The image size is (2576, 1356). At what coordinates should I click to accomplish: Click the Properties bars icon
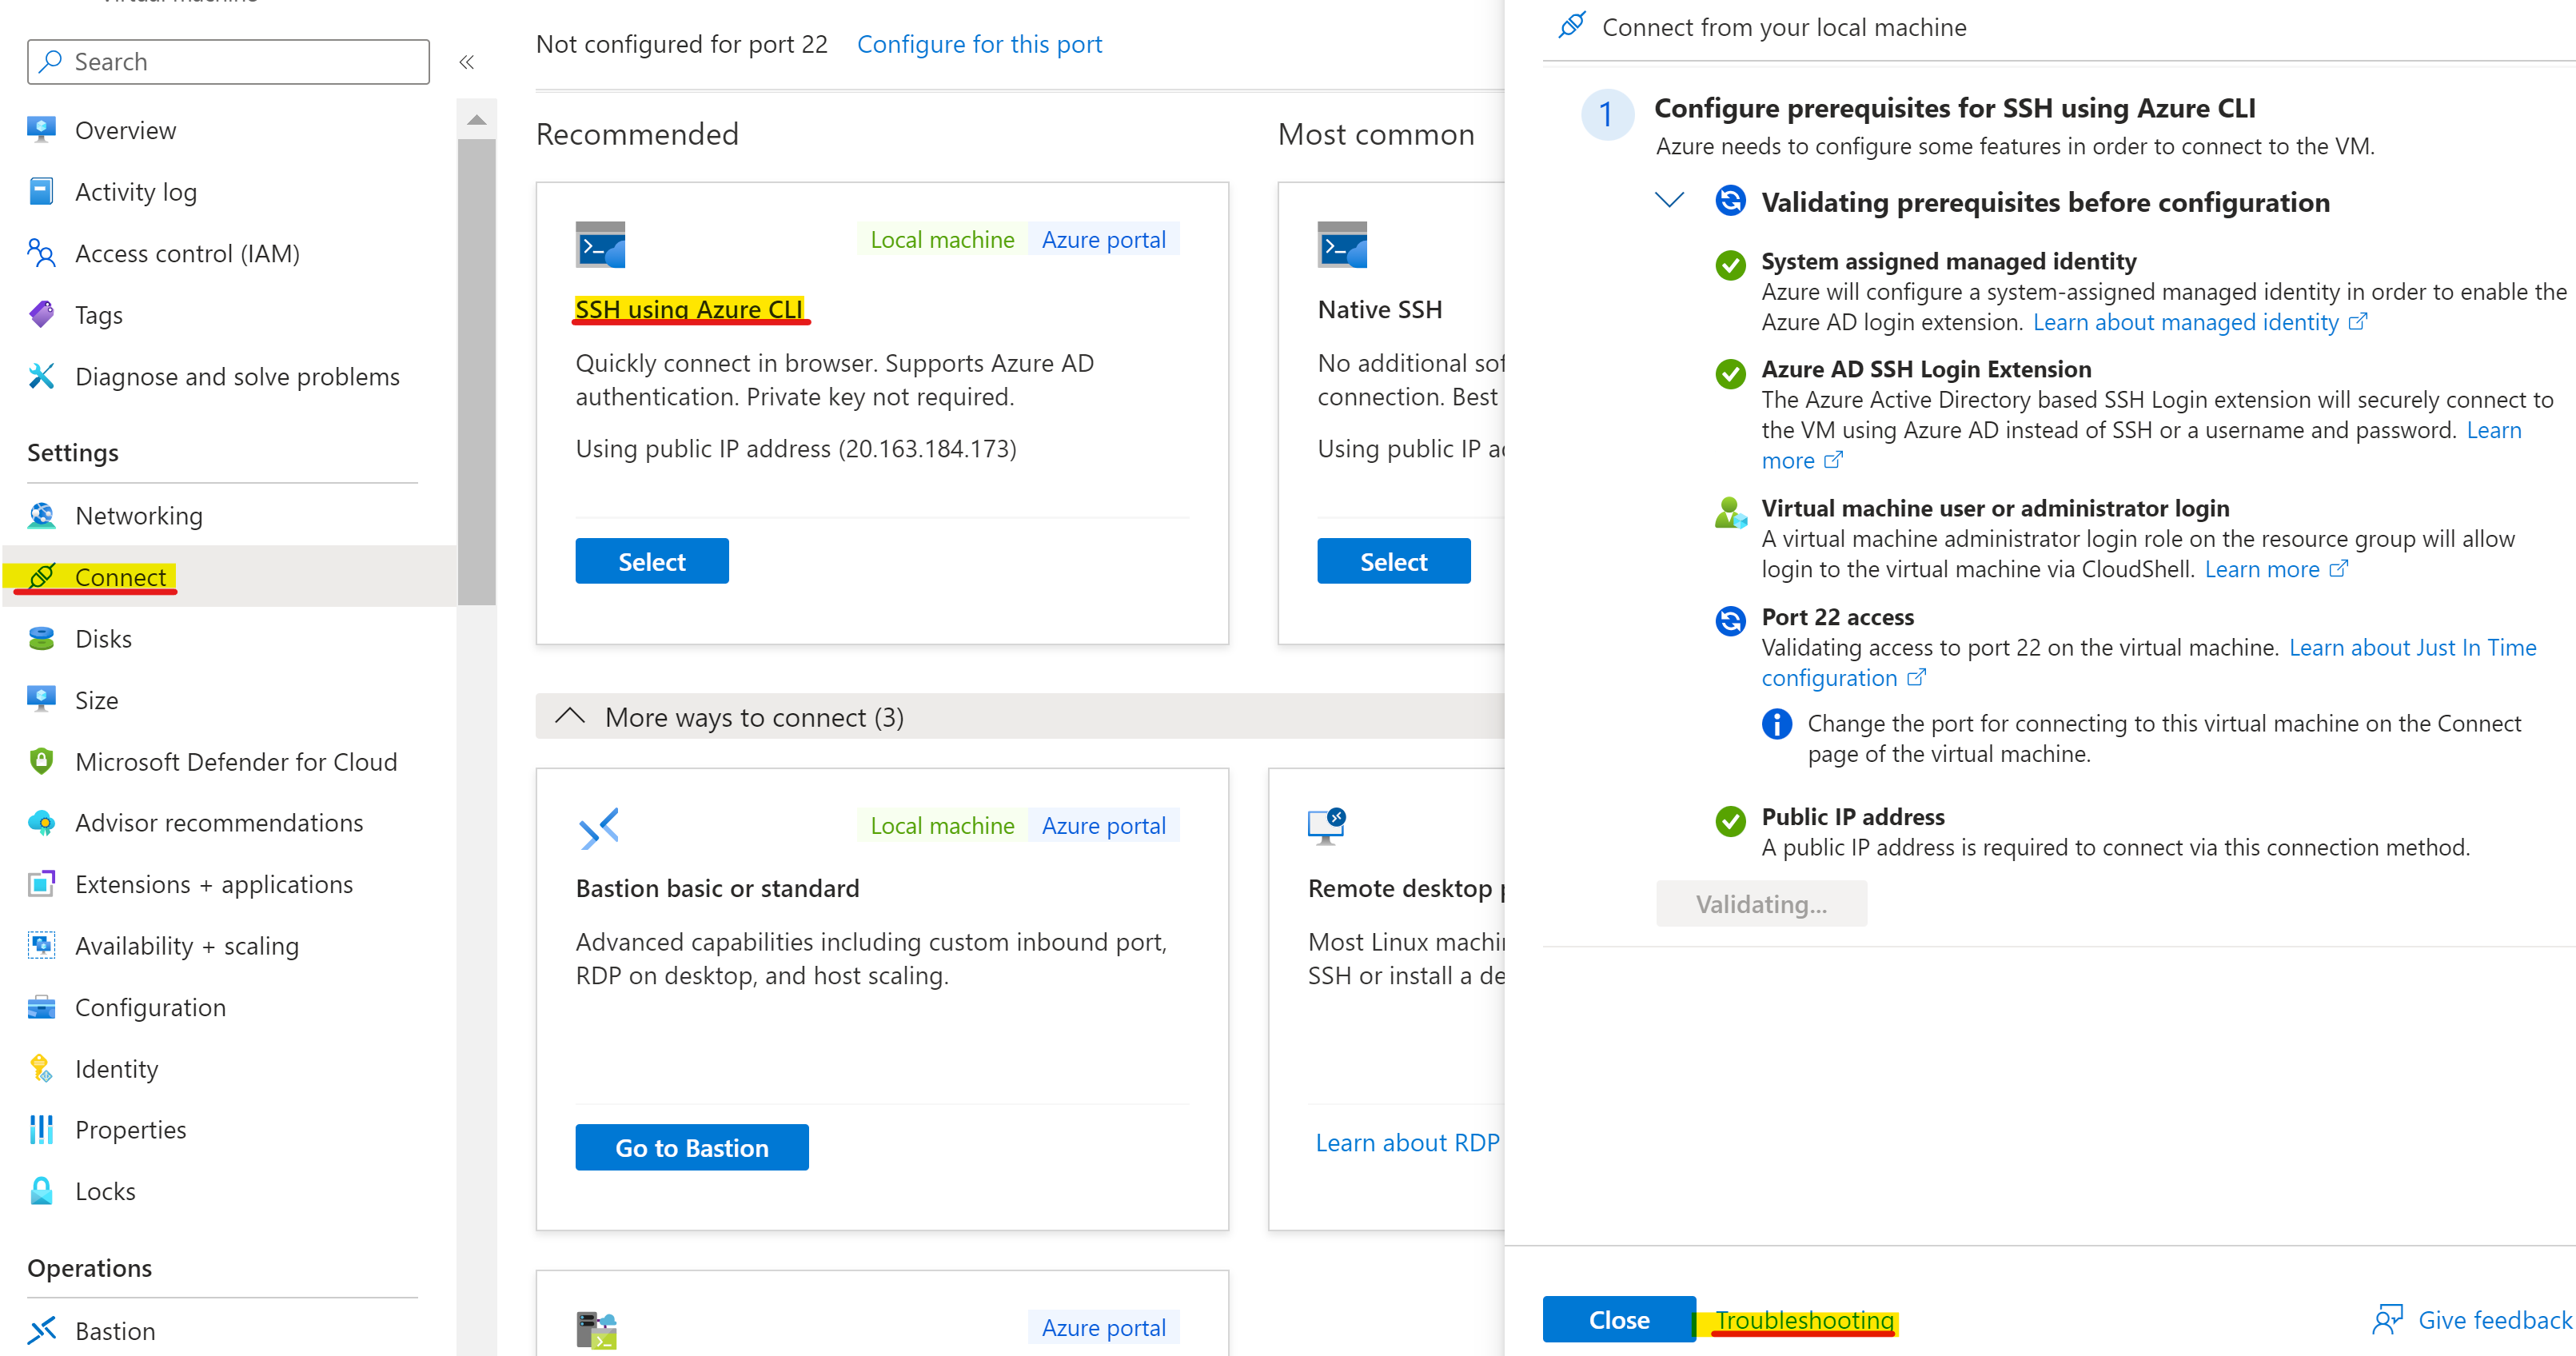pos(41,1129)
